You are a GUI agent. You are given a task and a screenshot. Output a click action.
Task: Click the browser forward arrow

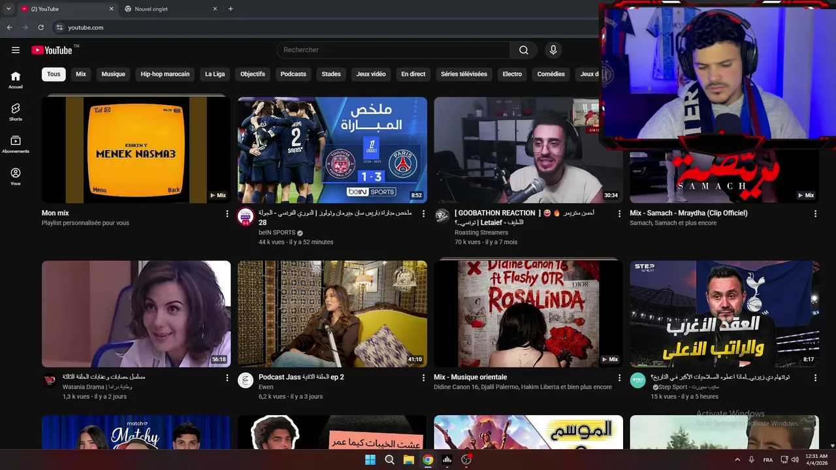click(25, 27)
